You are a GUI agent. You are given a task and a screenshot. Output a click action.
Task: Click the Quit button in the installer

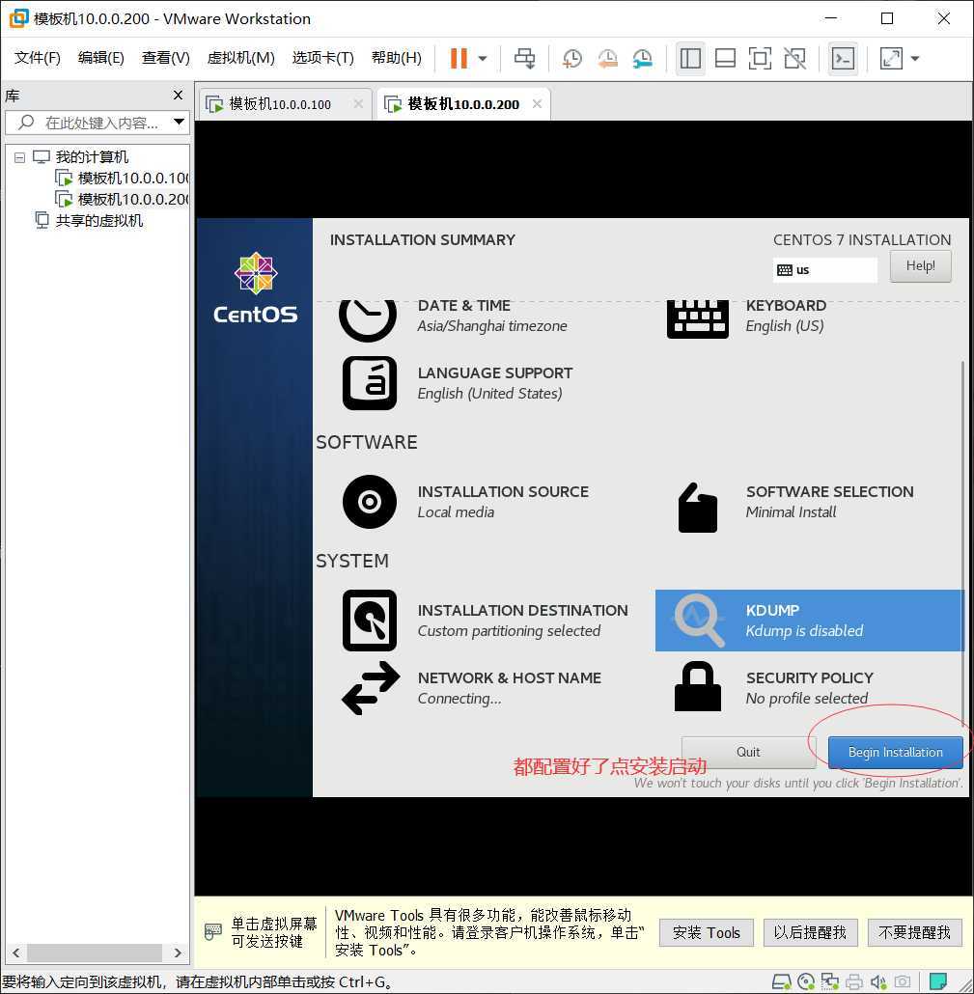(748, 752)
